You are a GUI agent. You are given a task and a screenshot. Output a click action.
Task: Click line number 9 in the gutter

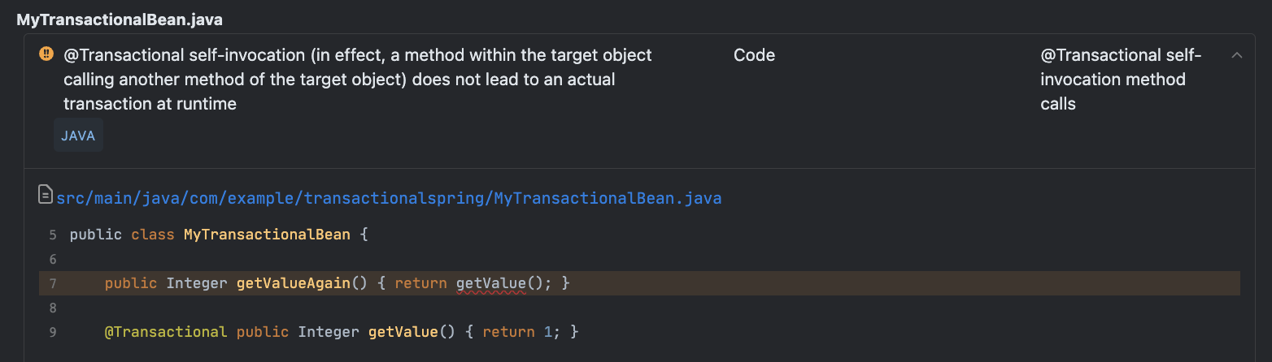click(53, 332)
